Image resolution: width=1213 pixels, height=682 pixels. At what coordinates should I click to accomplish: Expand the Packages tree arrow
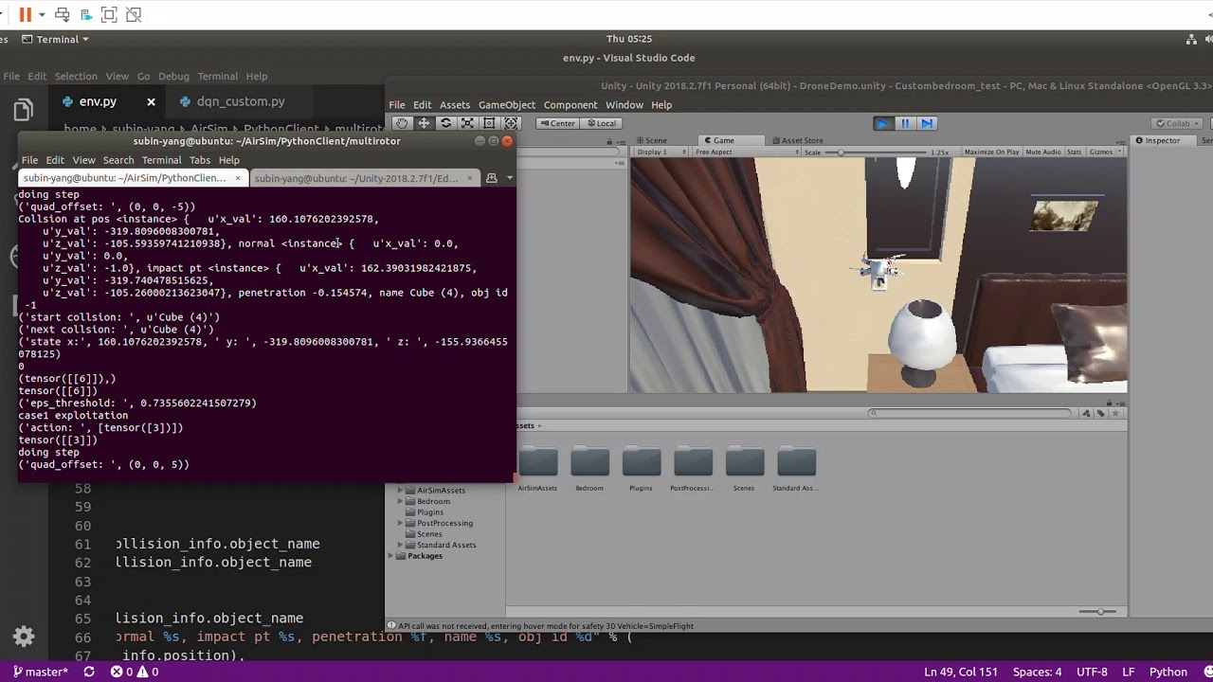click(x=391, y=556)
